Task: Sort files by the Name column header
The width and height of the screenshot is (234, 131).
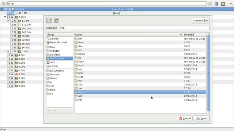Action: [128, 35]
